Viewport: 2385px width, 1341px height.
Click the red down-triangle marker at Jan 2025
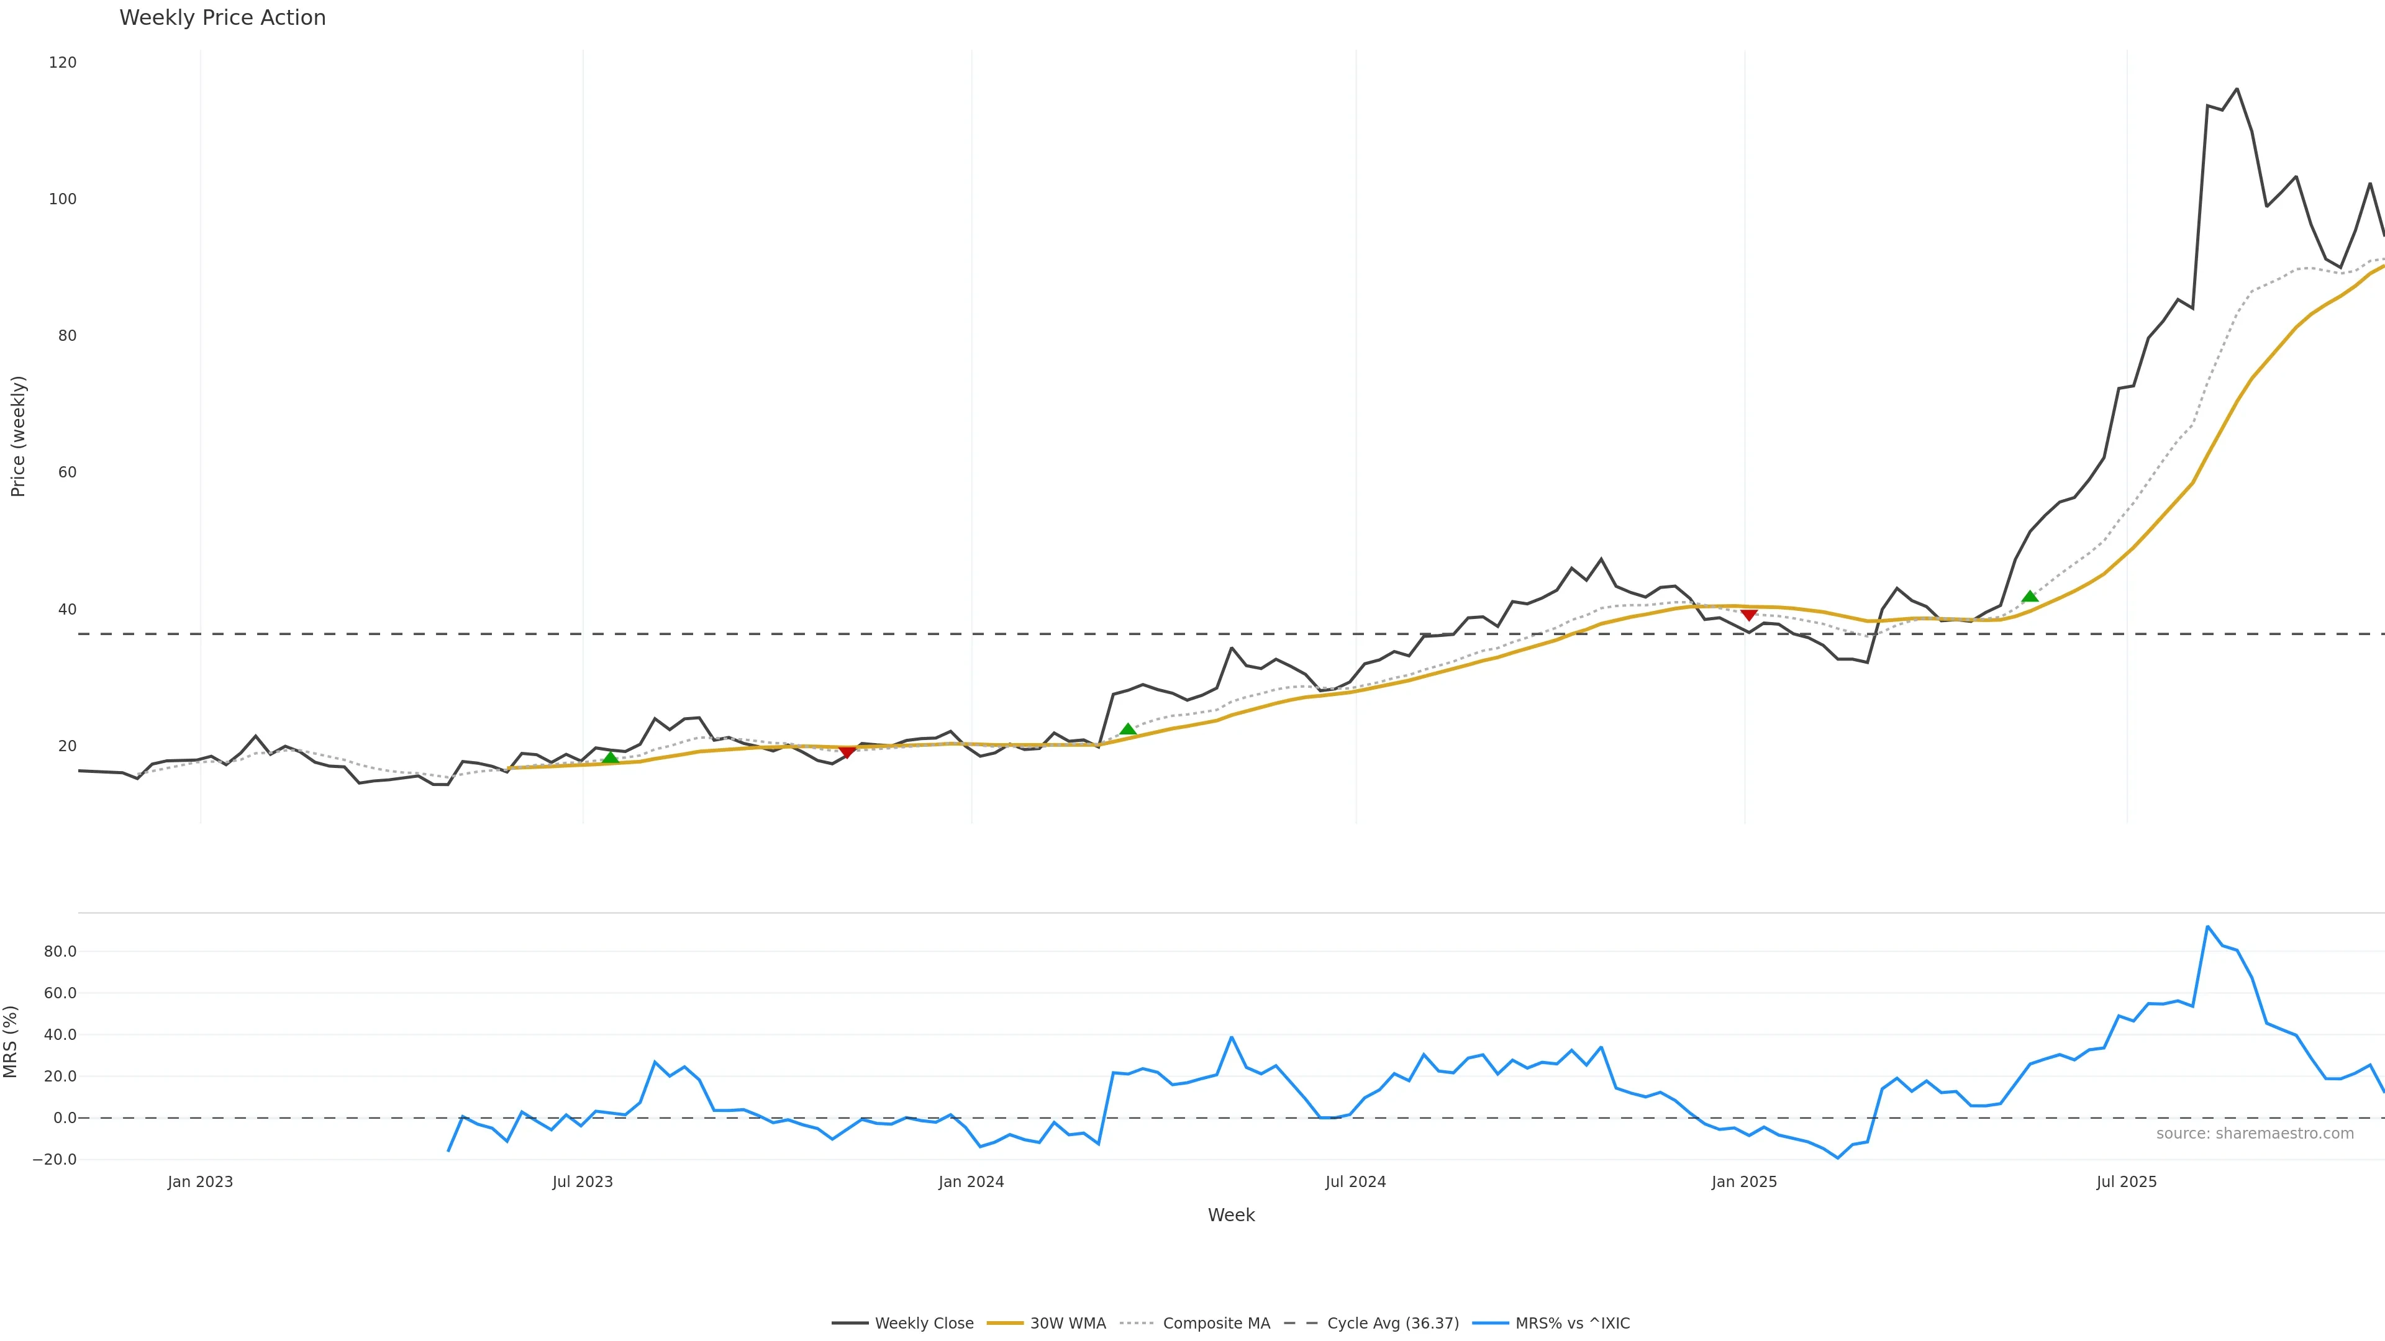point(1749,615)
